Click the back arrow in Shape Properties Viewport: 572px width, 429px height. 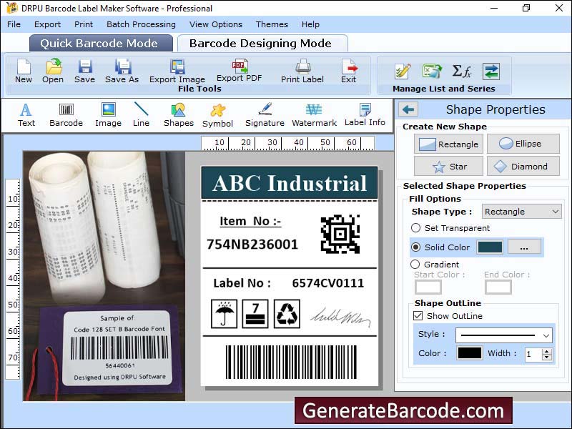[409, 109]
